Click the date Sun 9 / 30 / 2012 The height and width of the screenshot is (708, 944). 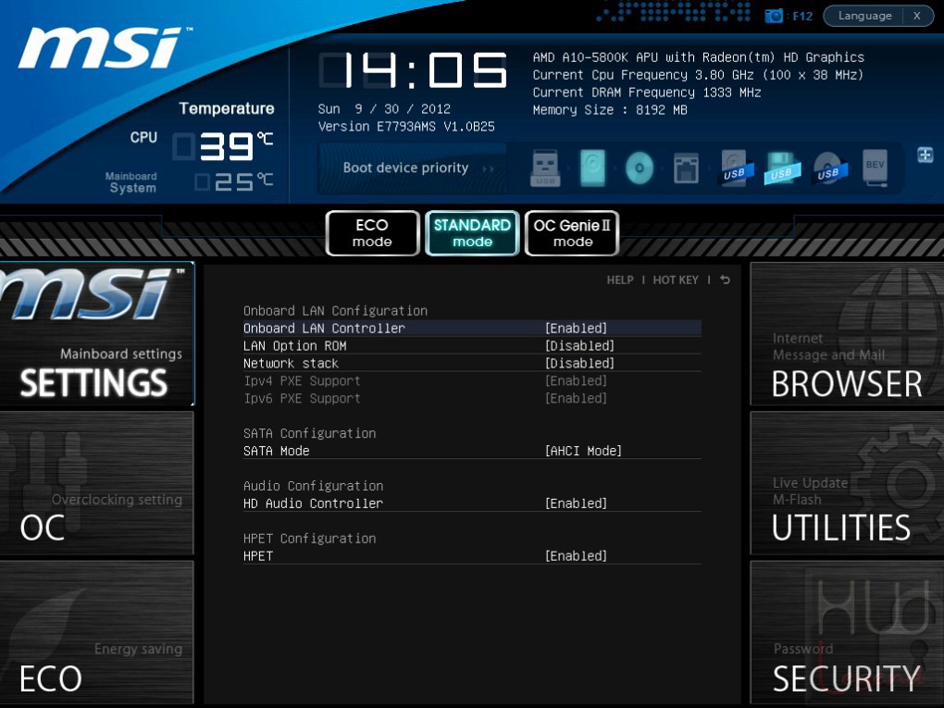384,109
